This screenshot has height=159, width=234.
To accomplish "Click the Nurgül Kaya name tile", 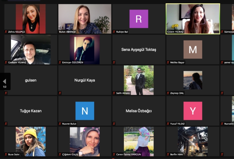I will click(85, 80).
